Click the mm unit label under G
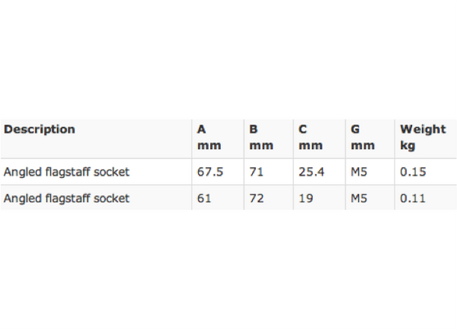457x330 pixels. (362, 144)
